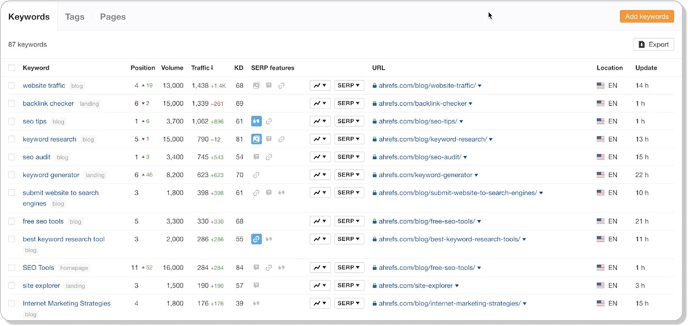Tick the seo audit row checkbox

point(12,157)
